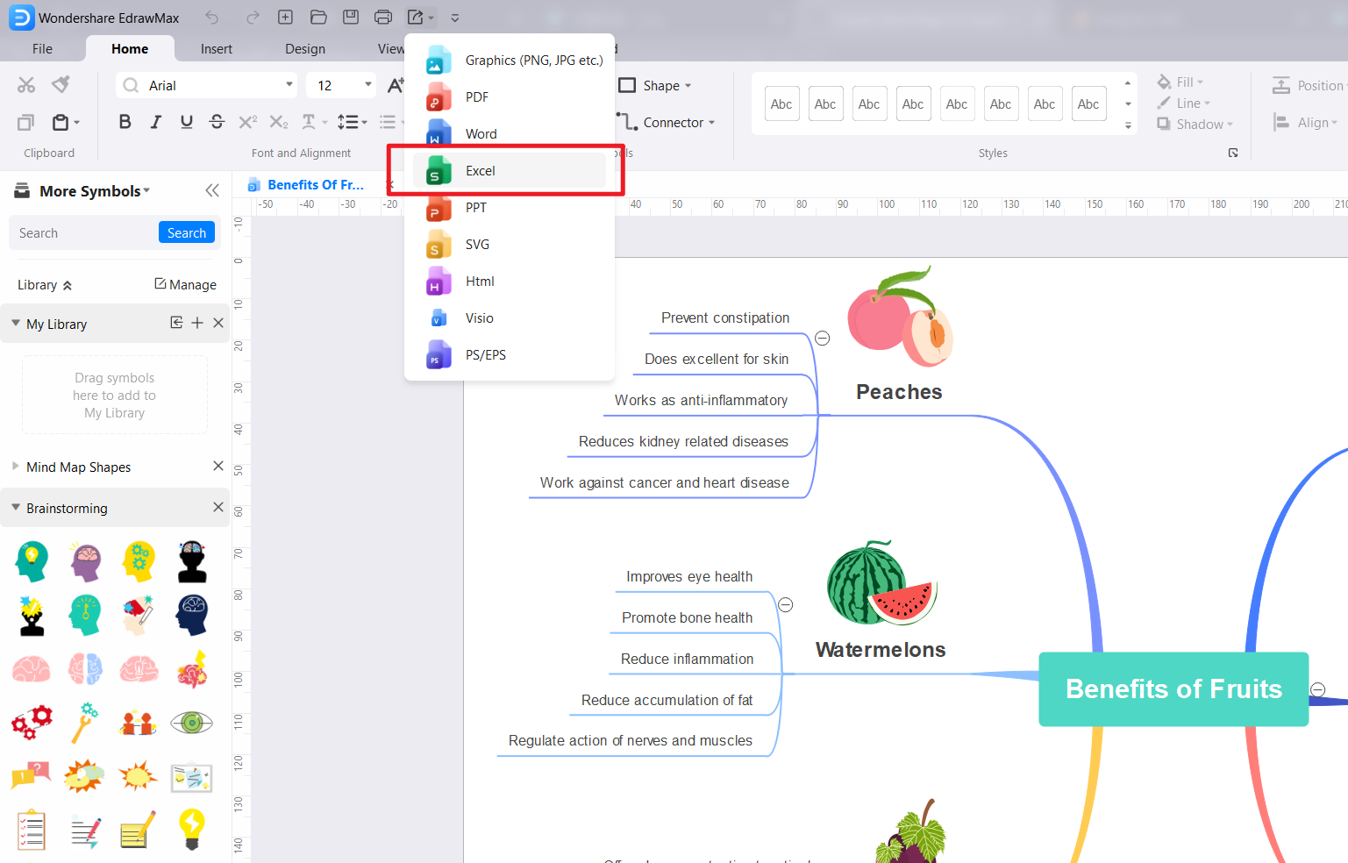Export the diagram to Word

click(510, 134)
